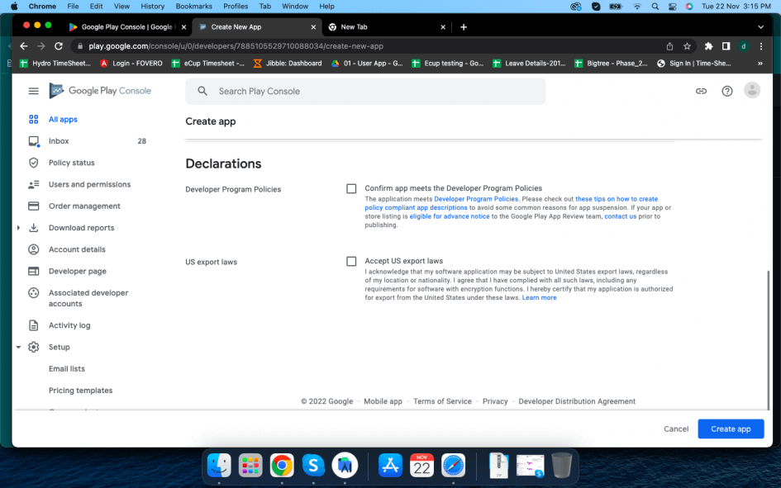
Task: Click the All apps grid icon
Action: click(x=34, y=120)
